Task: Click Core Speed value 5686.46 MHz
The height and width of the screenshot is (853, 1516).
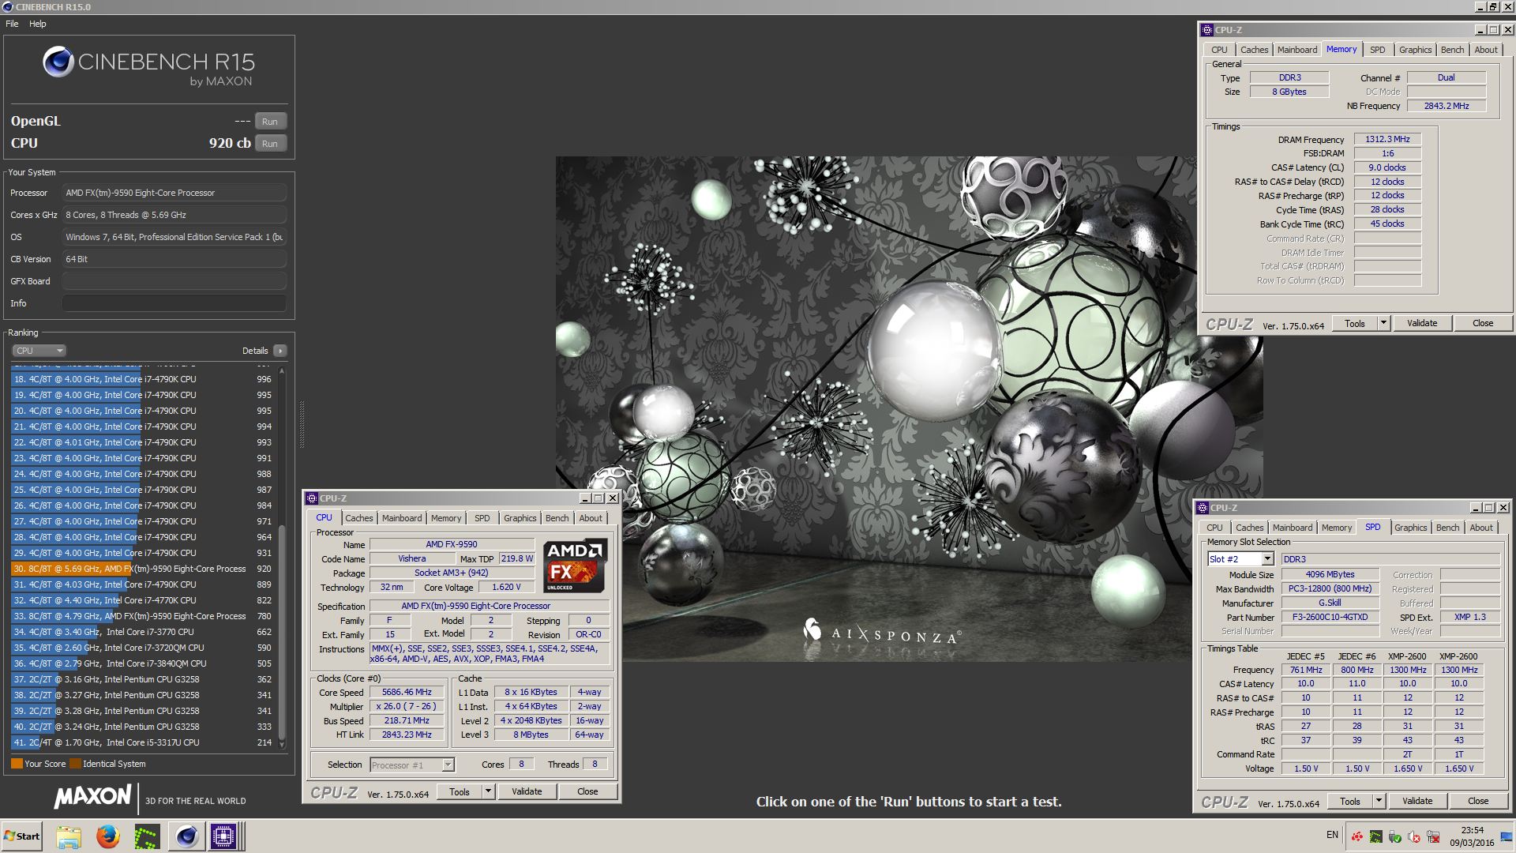Action: (x=407, y=692)
